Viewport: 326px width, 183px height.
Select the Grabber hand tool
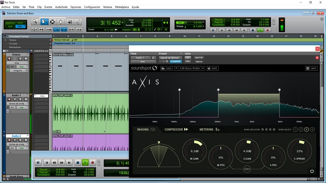(61, 22)
